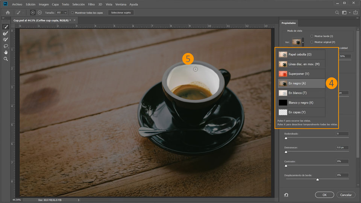
Task: Click the Desplazamiento de borde slider handle
Action: pos(317,180)
